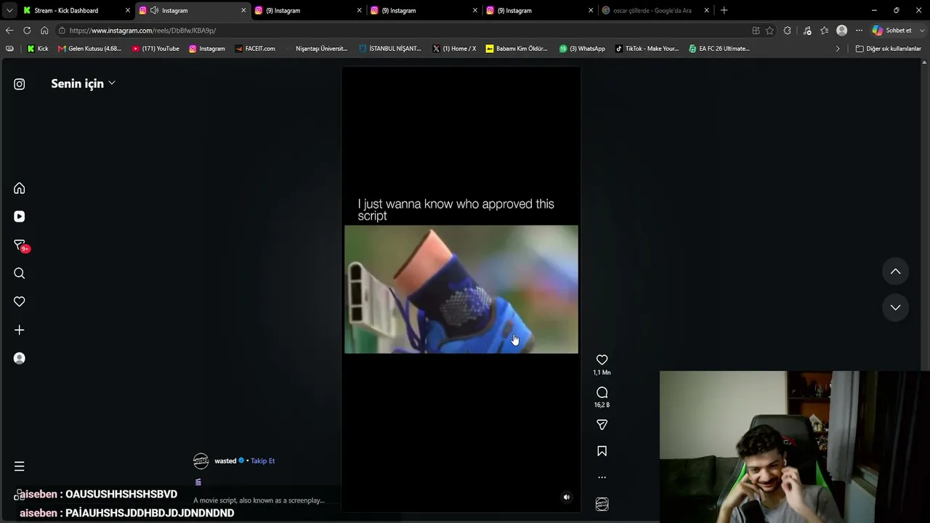Image resolution: width=930 pixels, height=523 pixels.
Task: Bookmark this page with the star icon
Action: click(769, 31)
